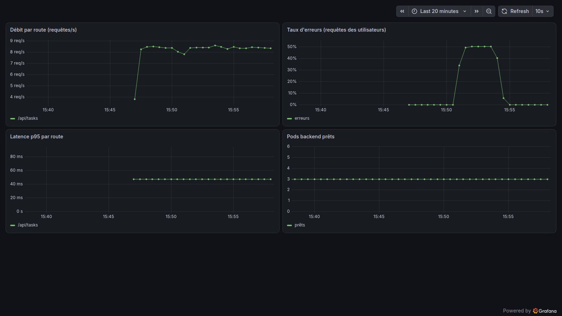
Task: Click the 30% axis label in error rate panel
Action: 292,70
